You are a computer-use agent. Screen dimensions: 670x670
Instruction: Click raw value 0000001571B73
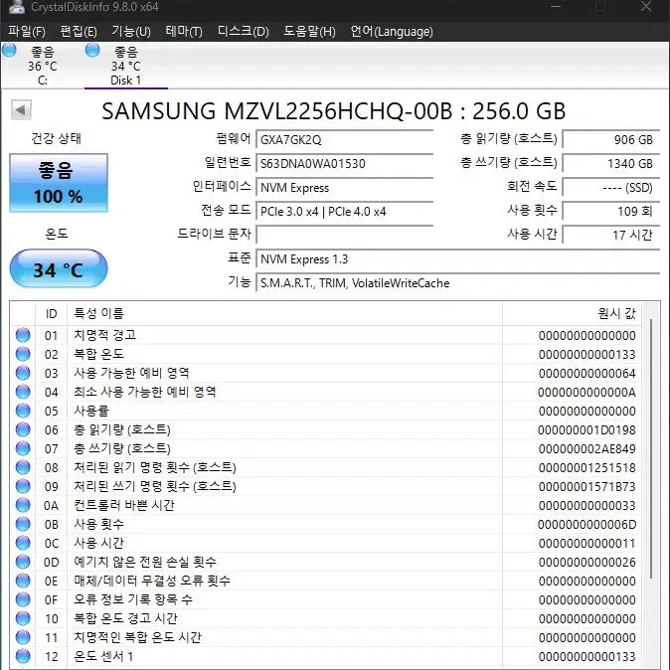(586, 486)
